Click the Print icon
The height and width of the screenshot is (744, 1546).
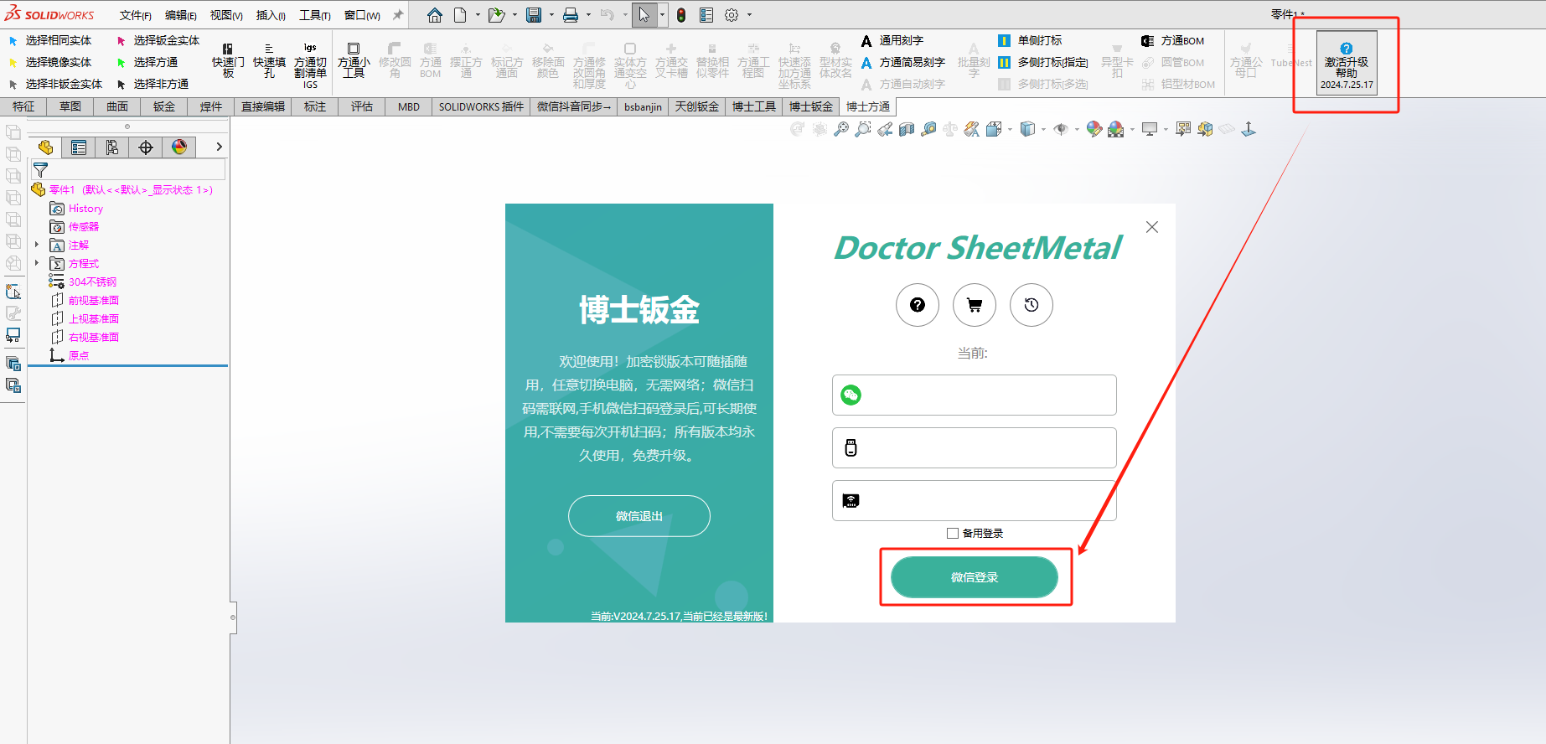coord(571,15)
